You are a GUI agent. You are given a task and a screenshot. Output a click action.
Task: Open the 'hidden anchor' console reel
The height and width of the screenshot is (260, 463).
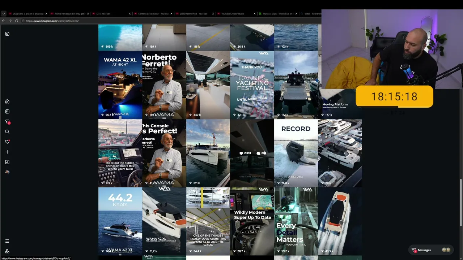coord(120,153)
